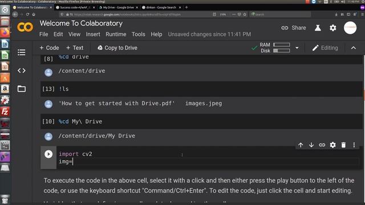Open the cell's more options menu
The height and width of the screenshot is (205, 365).
pyautogui.click(x=354, y=145)
